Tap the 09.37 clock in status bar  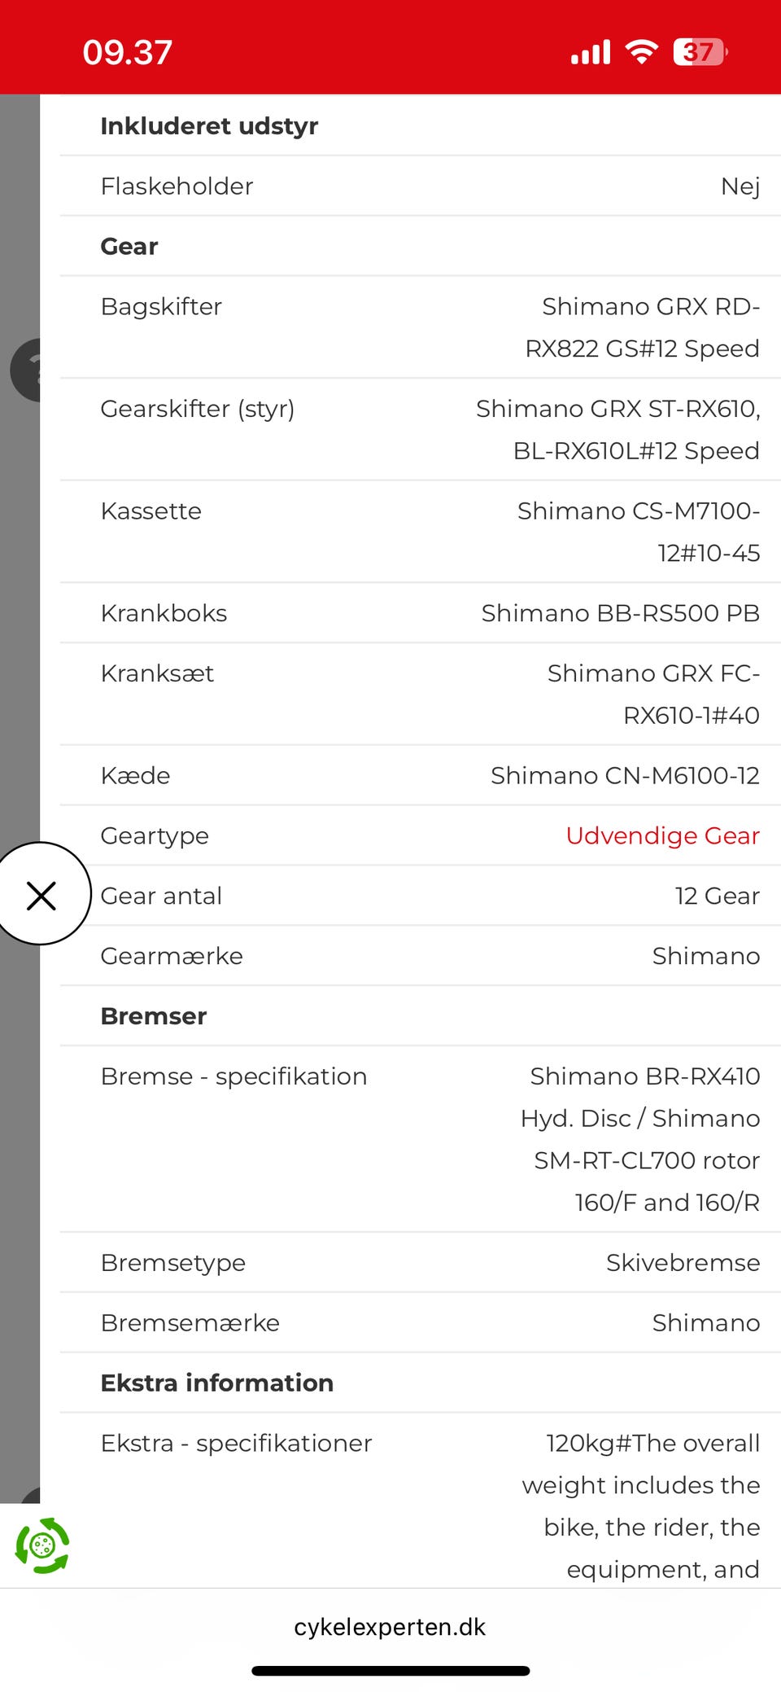[128, 53]
